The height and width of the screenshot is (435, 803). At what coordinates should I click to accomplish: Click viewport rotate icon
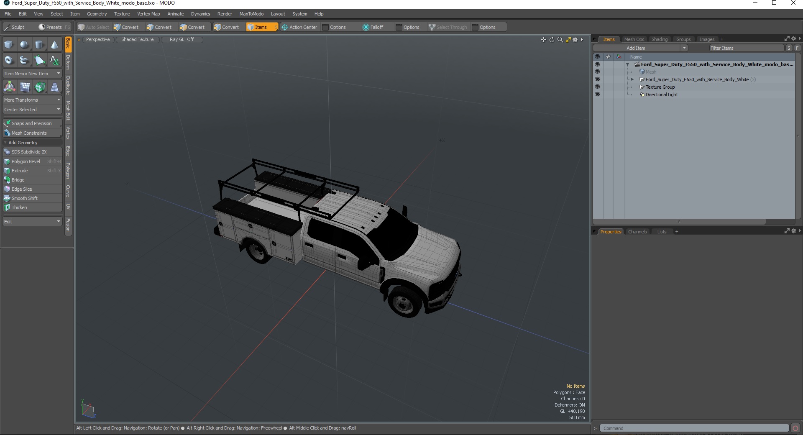[x=552, y=40]
